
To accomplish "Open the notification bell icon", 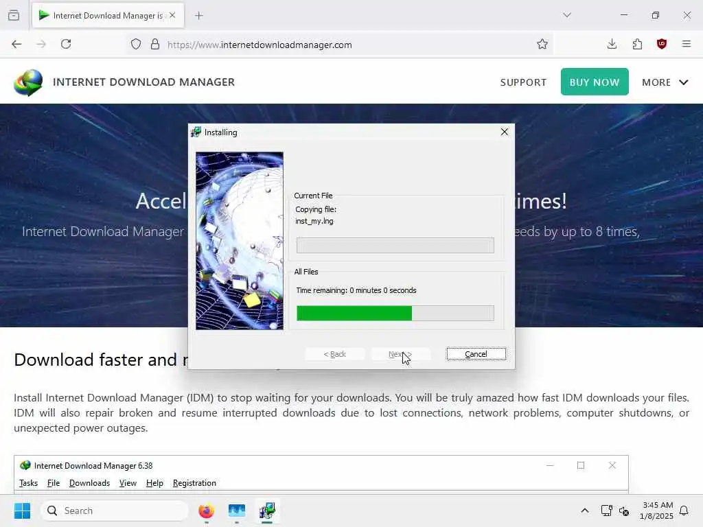I will click(x=684, y=511).
